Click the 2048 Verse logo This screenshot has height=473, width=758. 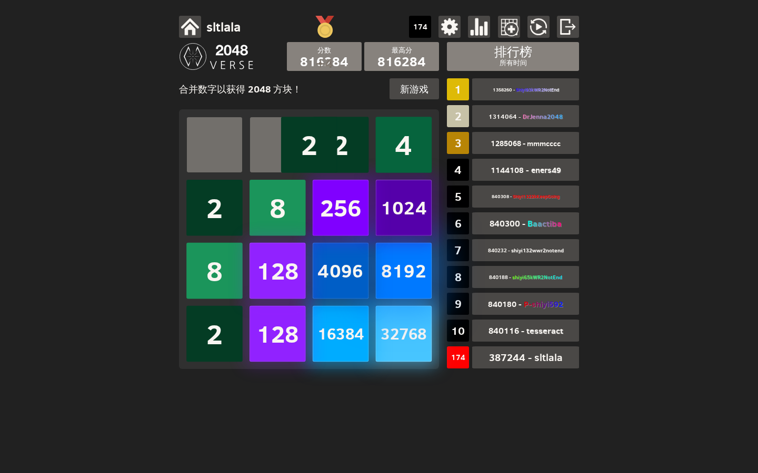click(217, 57)
